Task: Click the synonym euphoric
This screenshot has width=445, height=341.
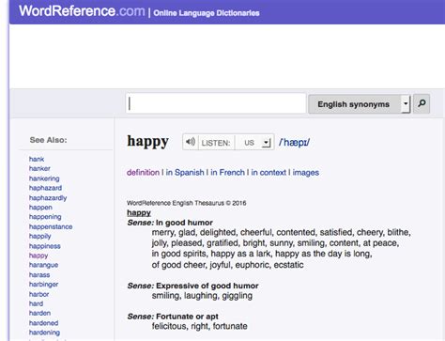Action: (x=253, y=265)
